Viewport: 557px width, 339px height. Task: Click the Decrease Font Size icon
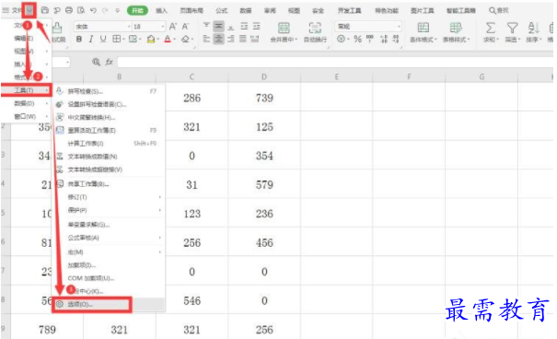tap(185, 27)
